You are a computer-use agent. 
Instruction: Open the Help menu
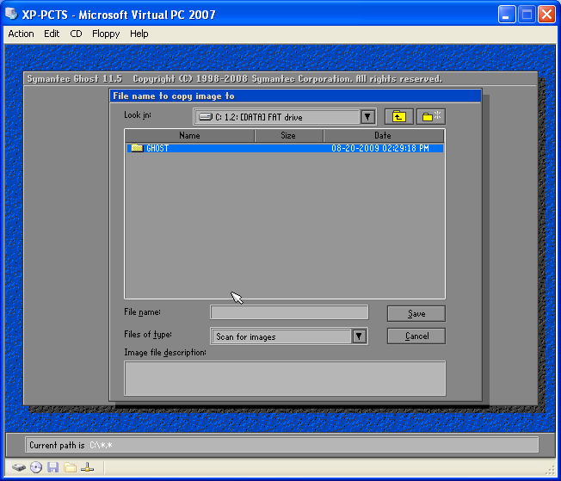pos(139,34)
